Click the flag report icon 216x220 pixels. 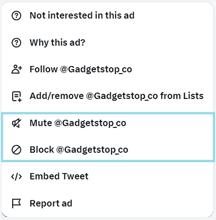16,203
